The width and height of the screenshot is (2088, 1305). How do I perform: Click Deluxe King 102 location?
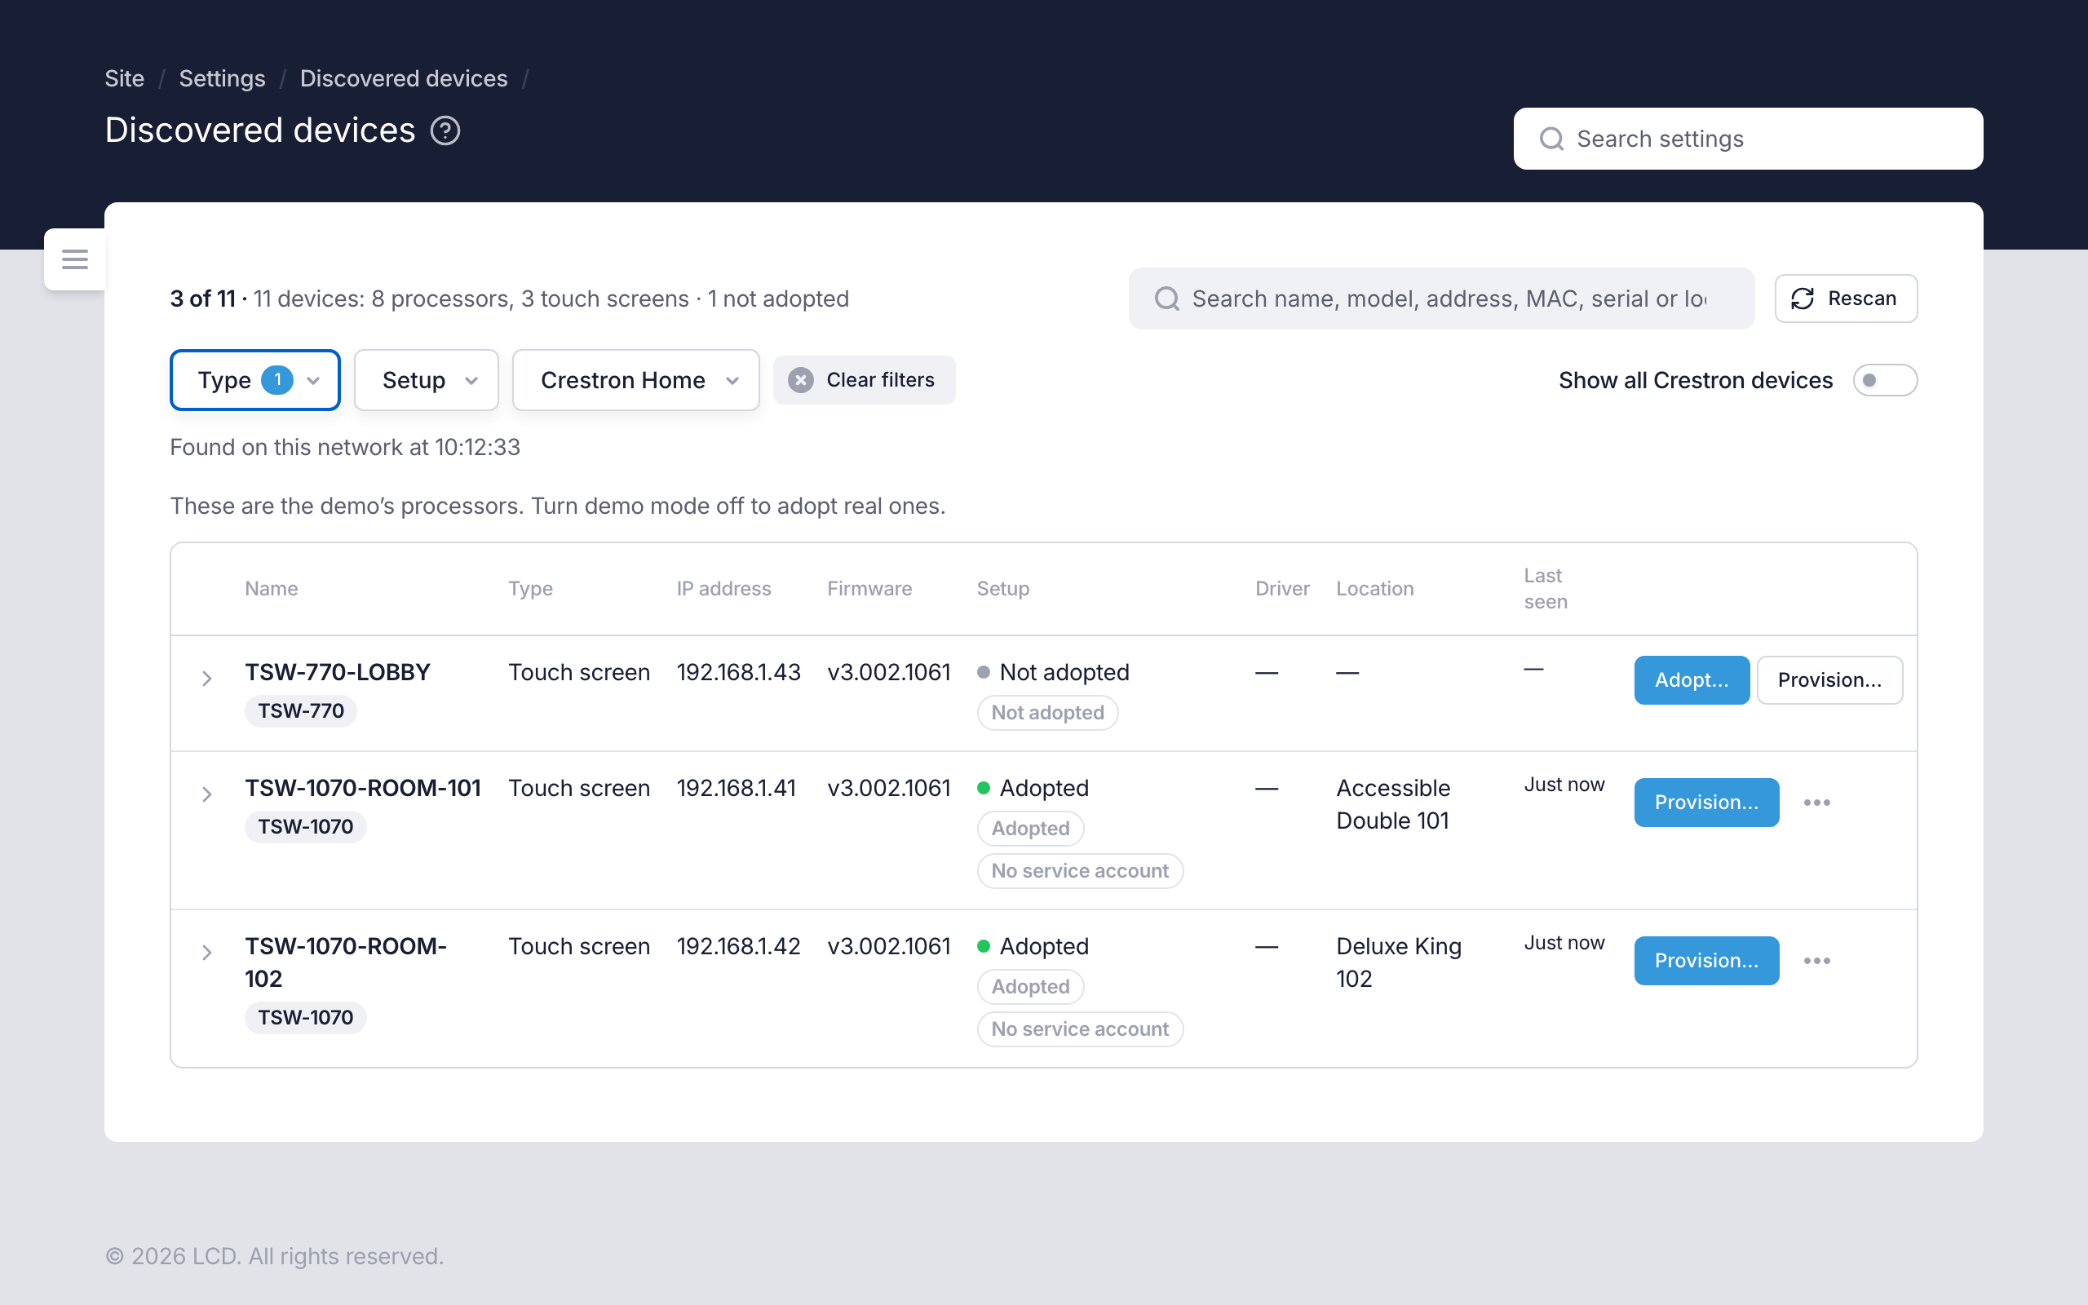1399,962
